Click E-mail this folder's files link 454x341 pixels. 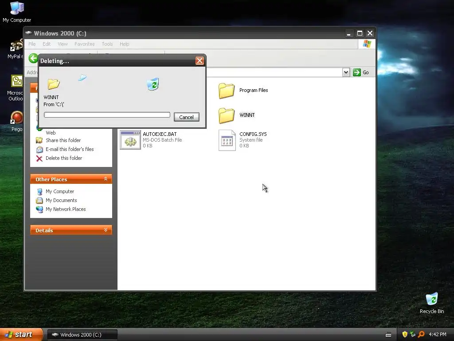coord(70,149)
